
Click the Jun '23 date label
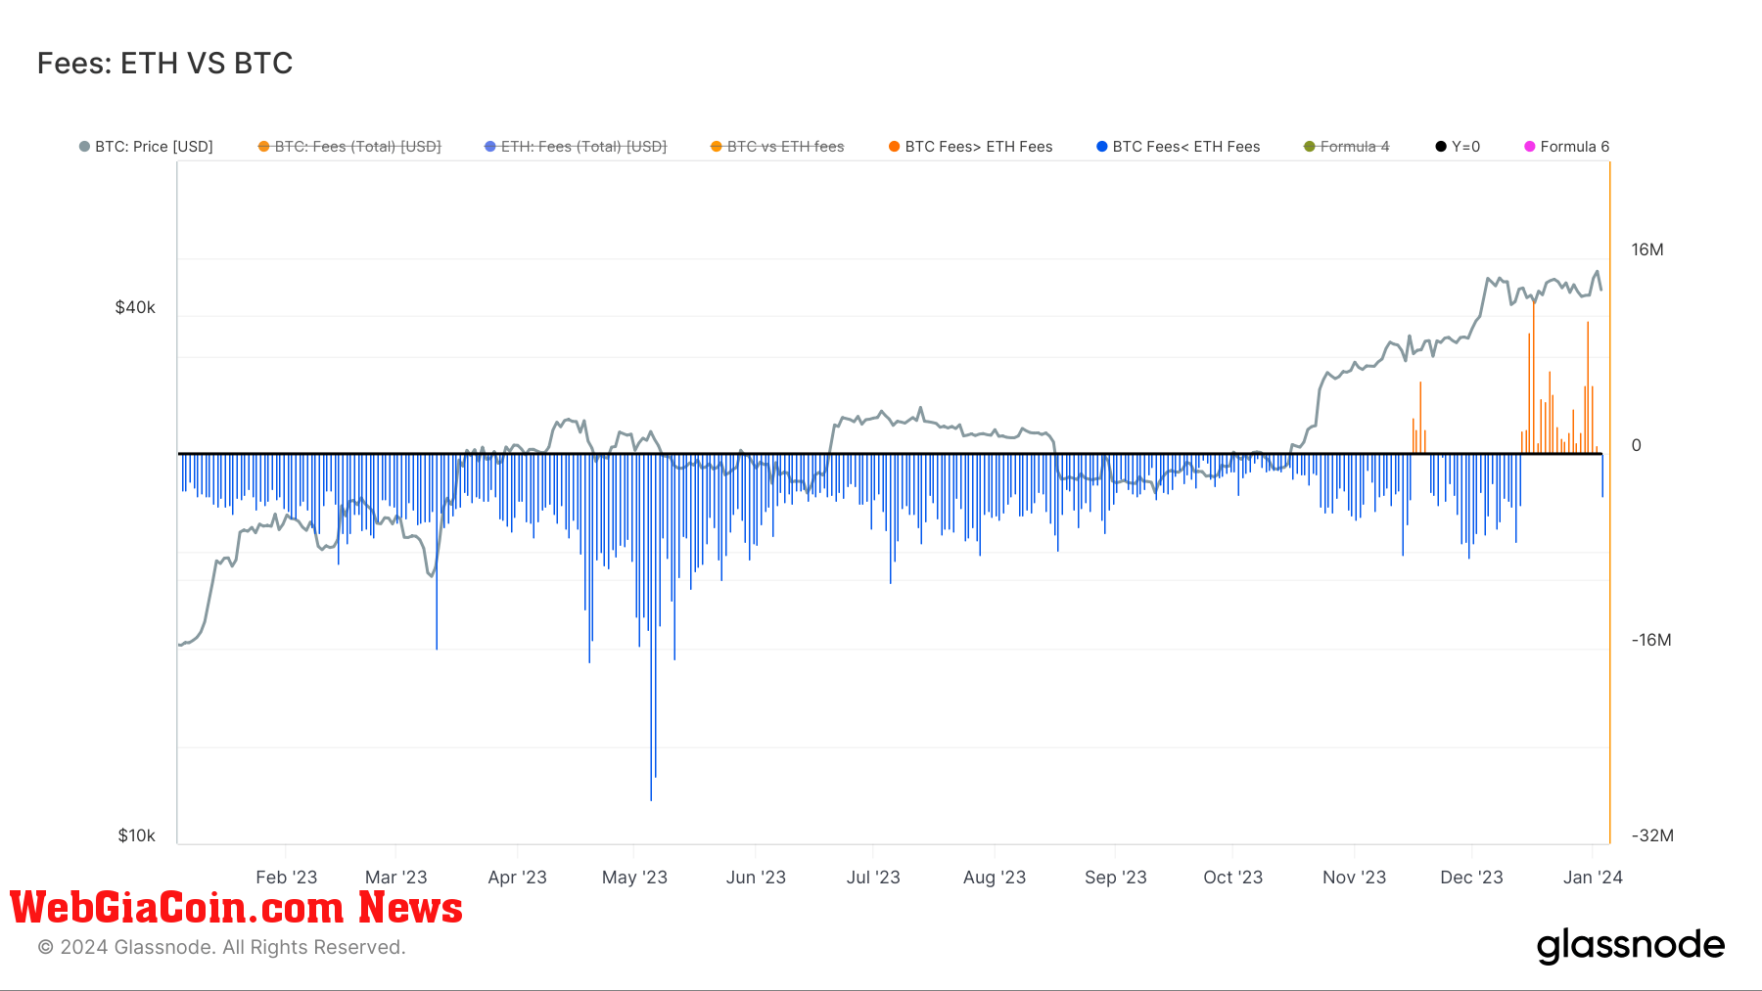pos(756,878)
